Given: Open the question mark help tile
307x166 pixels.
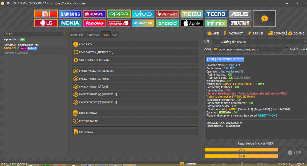Looking at the screenshot, I should click(x=264, y=18).
